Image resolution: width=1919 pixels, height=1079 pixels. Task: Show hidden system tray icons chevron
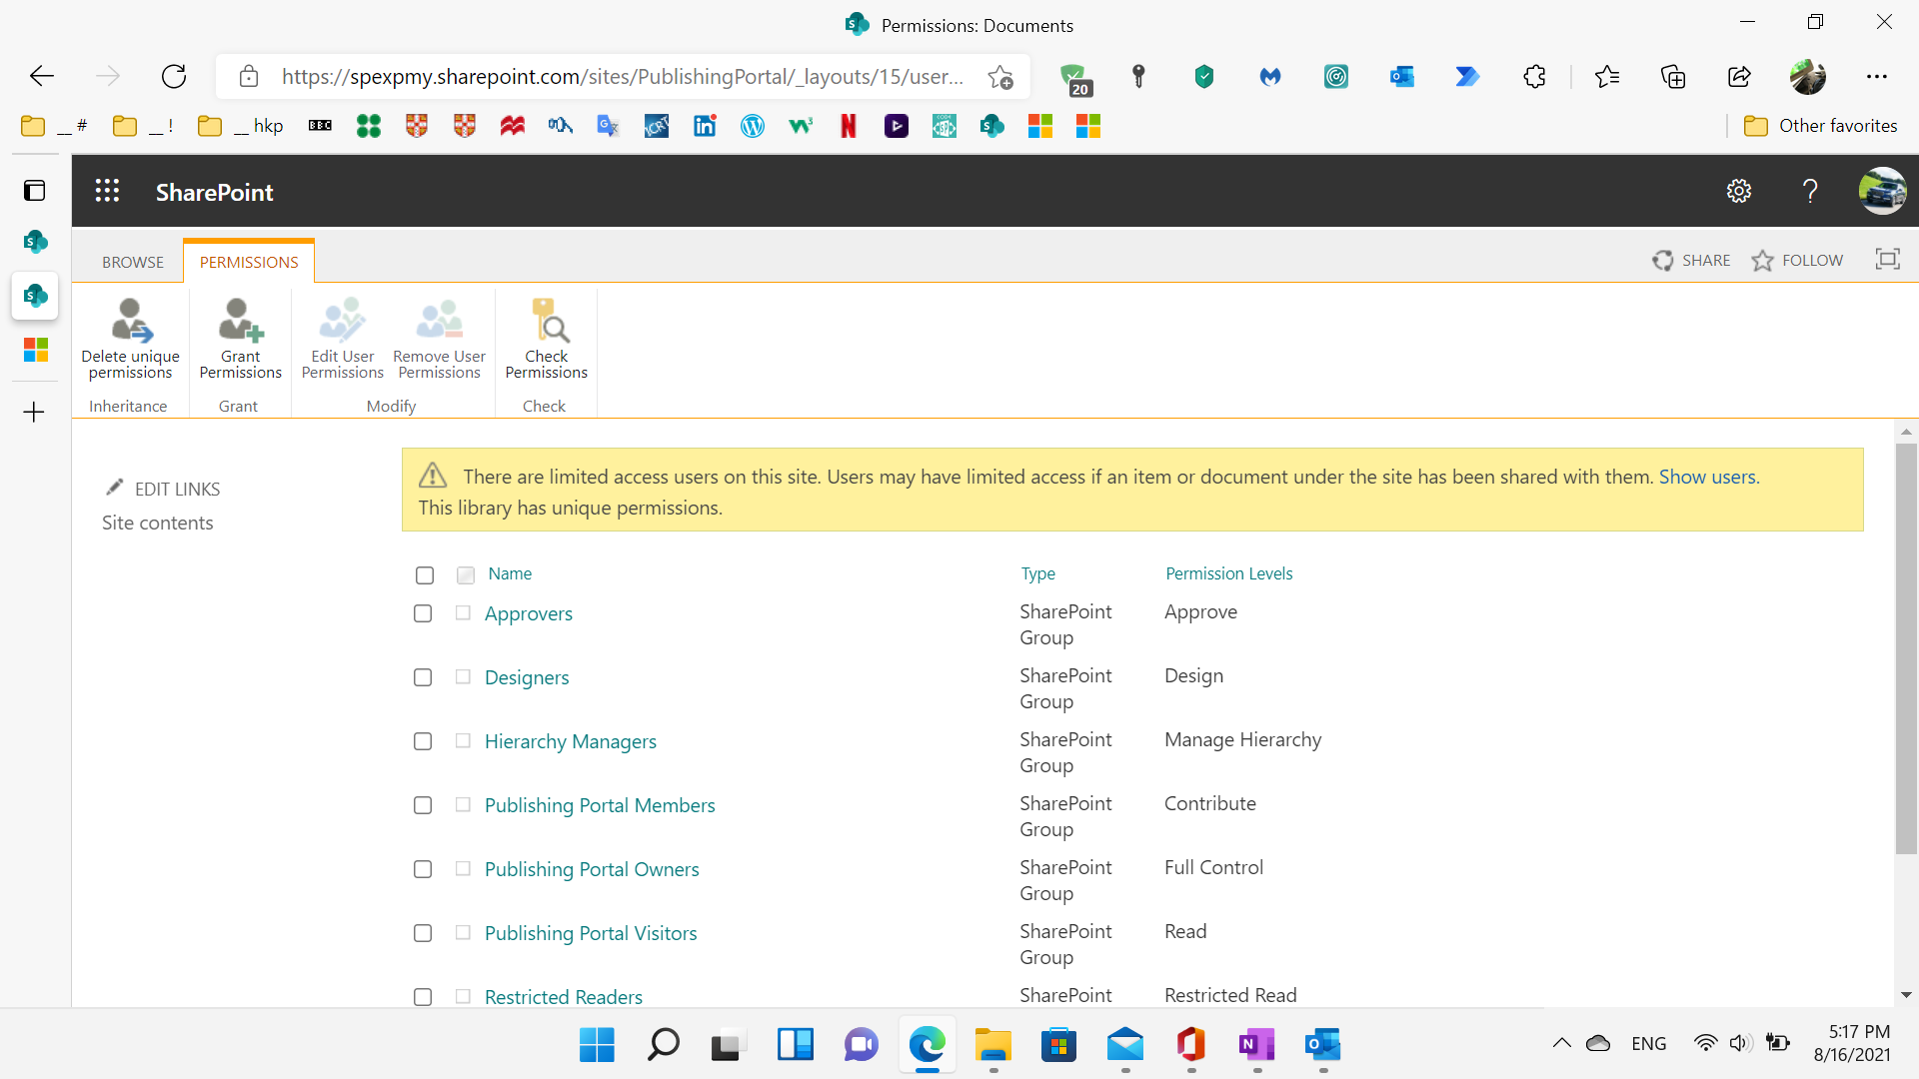click(x=1561, y=1043)
